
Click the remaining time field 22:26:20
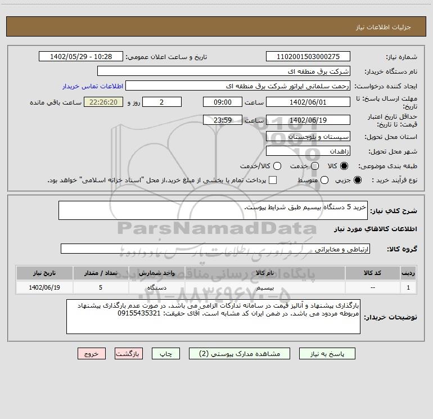click(103, 102)
